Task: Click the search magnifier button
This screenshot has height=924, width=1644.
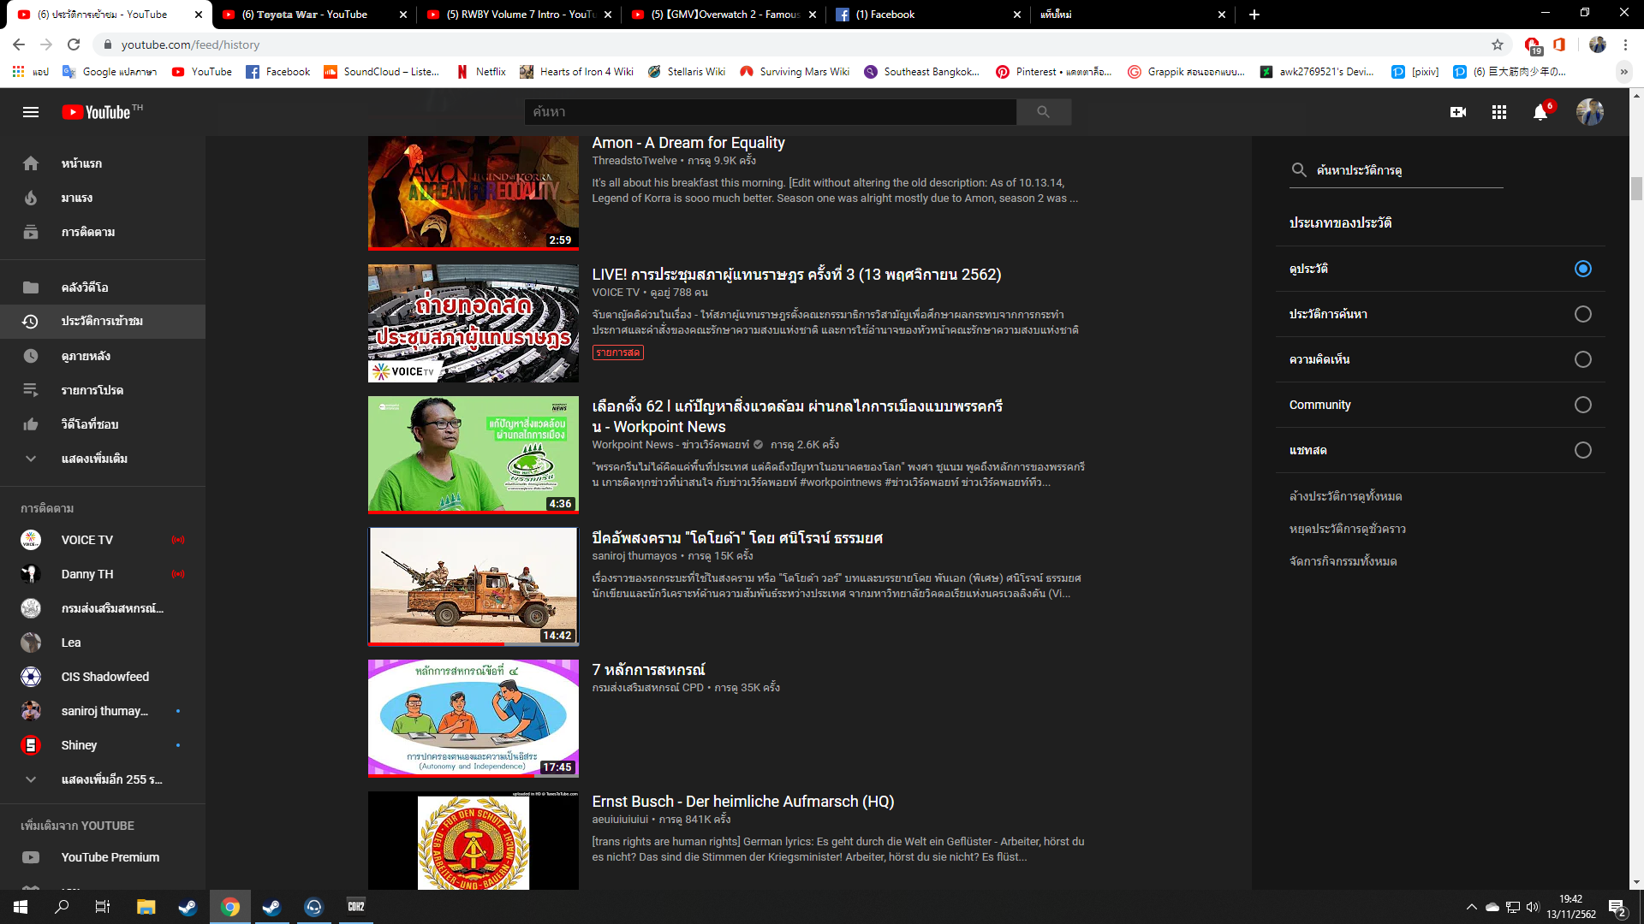Action: 1043,112
